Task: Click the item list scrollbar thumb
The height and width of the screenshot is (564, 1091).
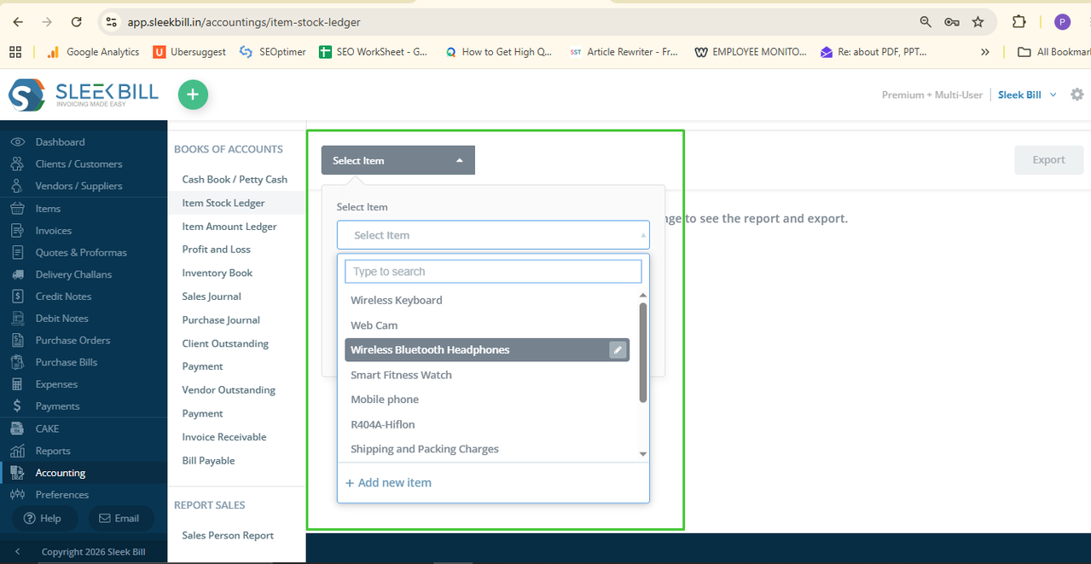Action: point(643,352)
